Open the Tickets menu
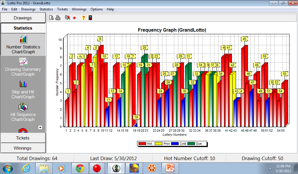The image size is (298, 174). 62,9
